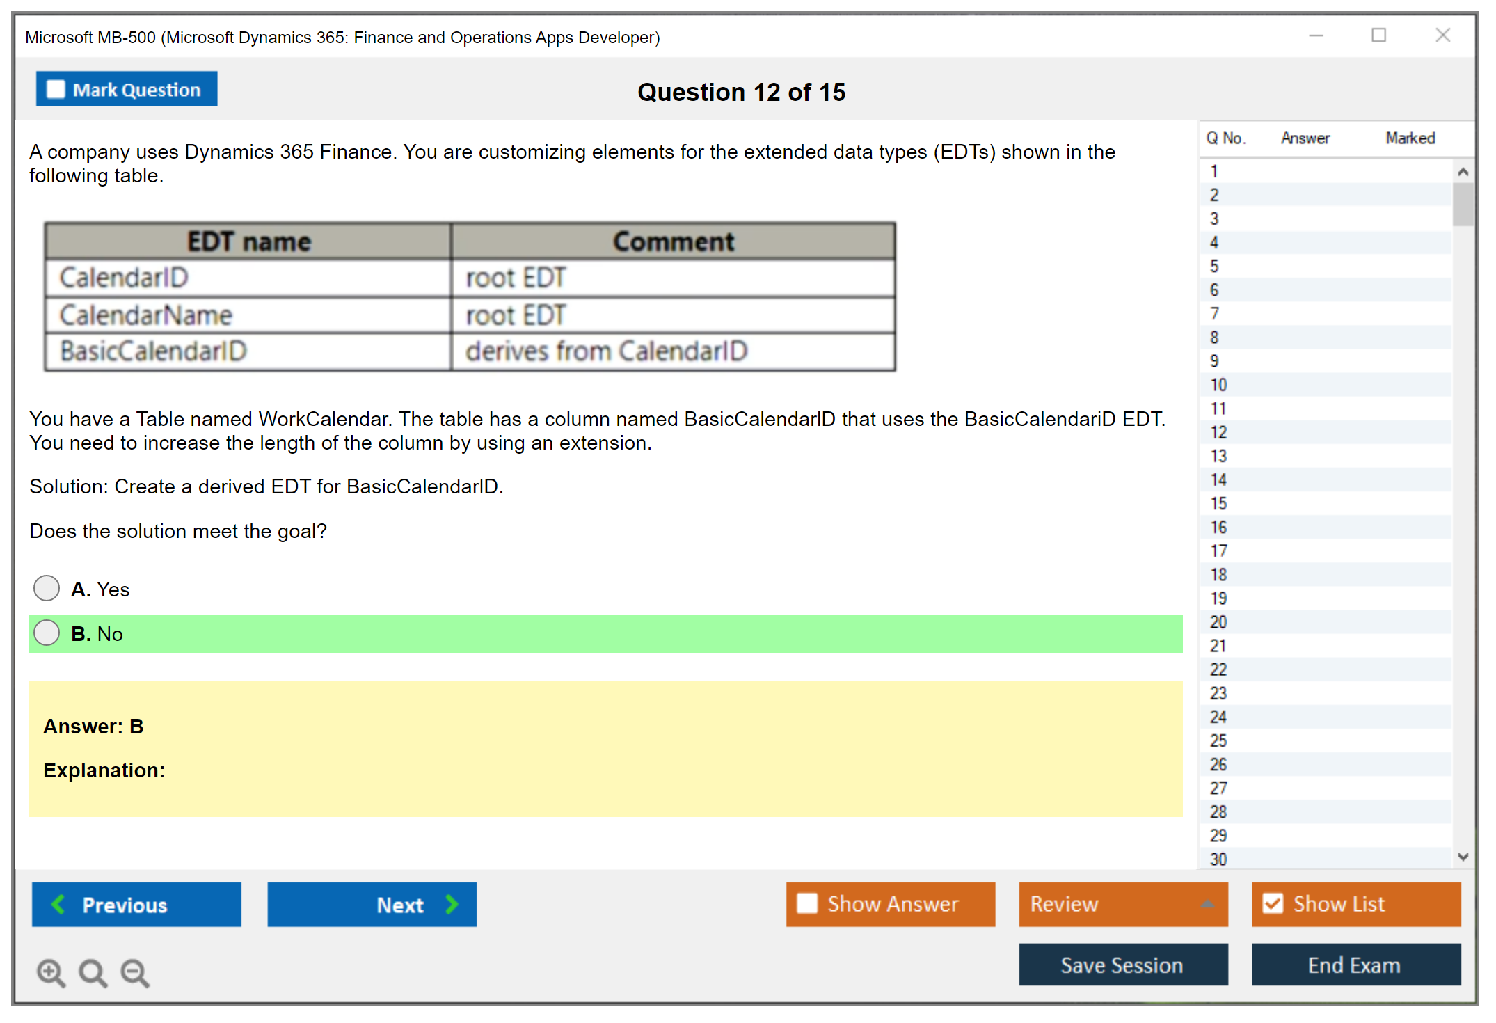
Task: Click the right chevron on the Next button
Action: tap(452, 904)
